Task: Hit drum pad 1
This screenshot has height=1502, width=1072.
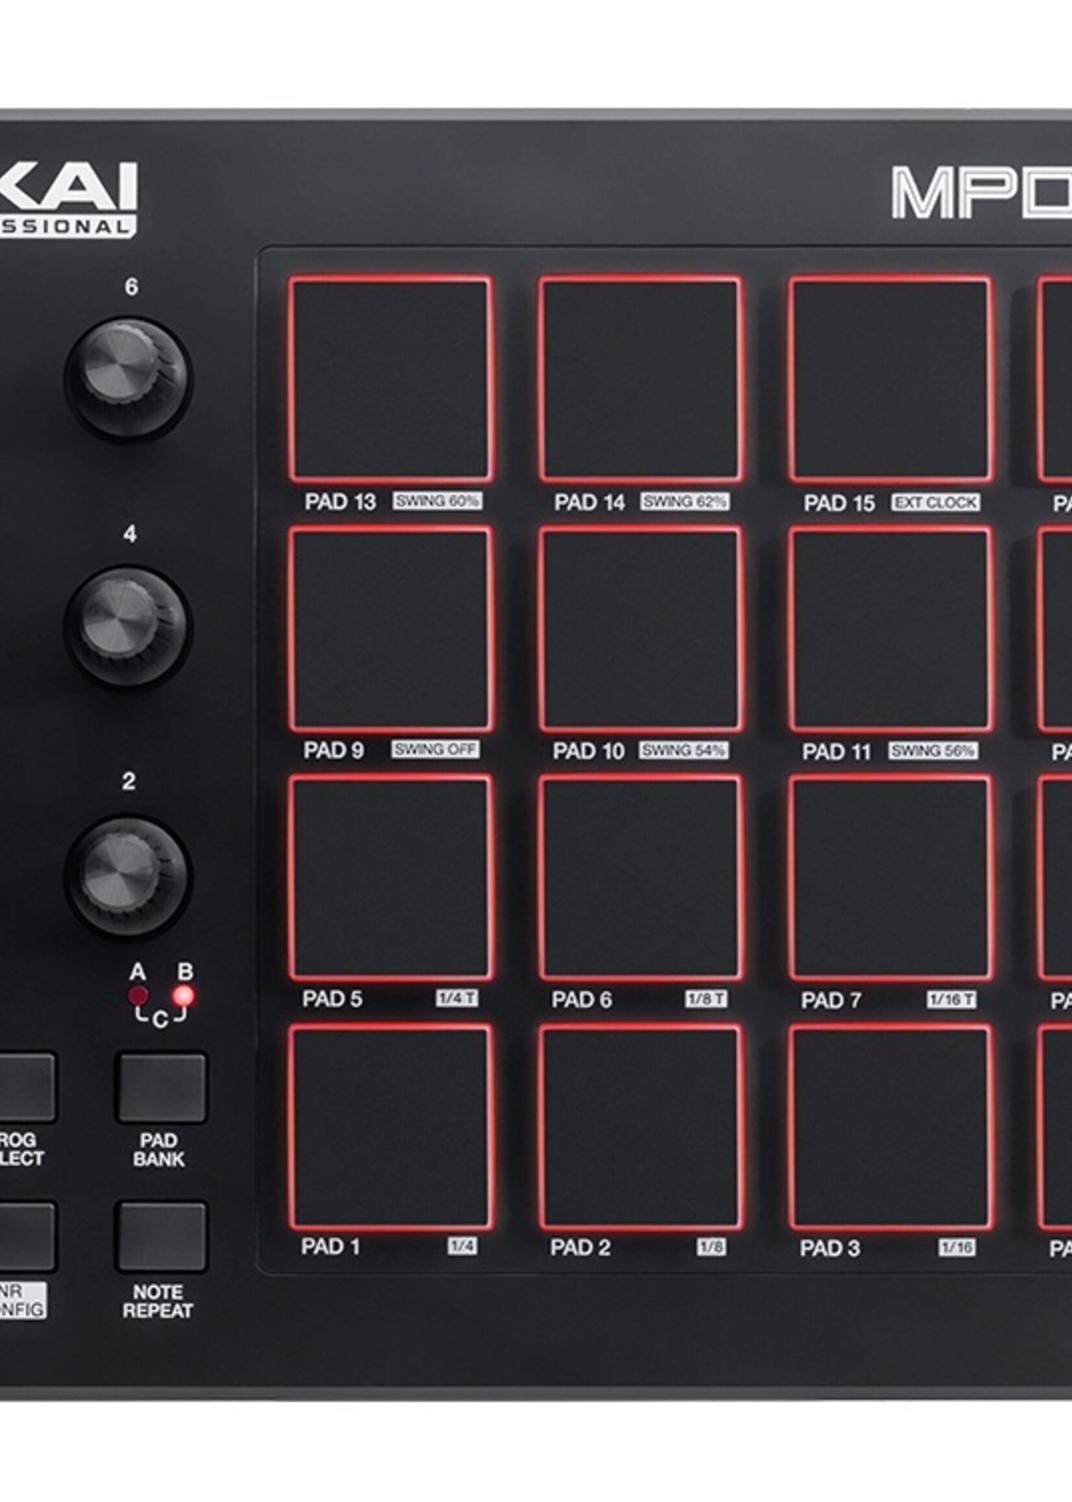Action: (x=391, y=1127)
